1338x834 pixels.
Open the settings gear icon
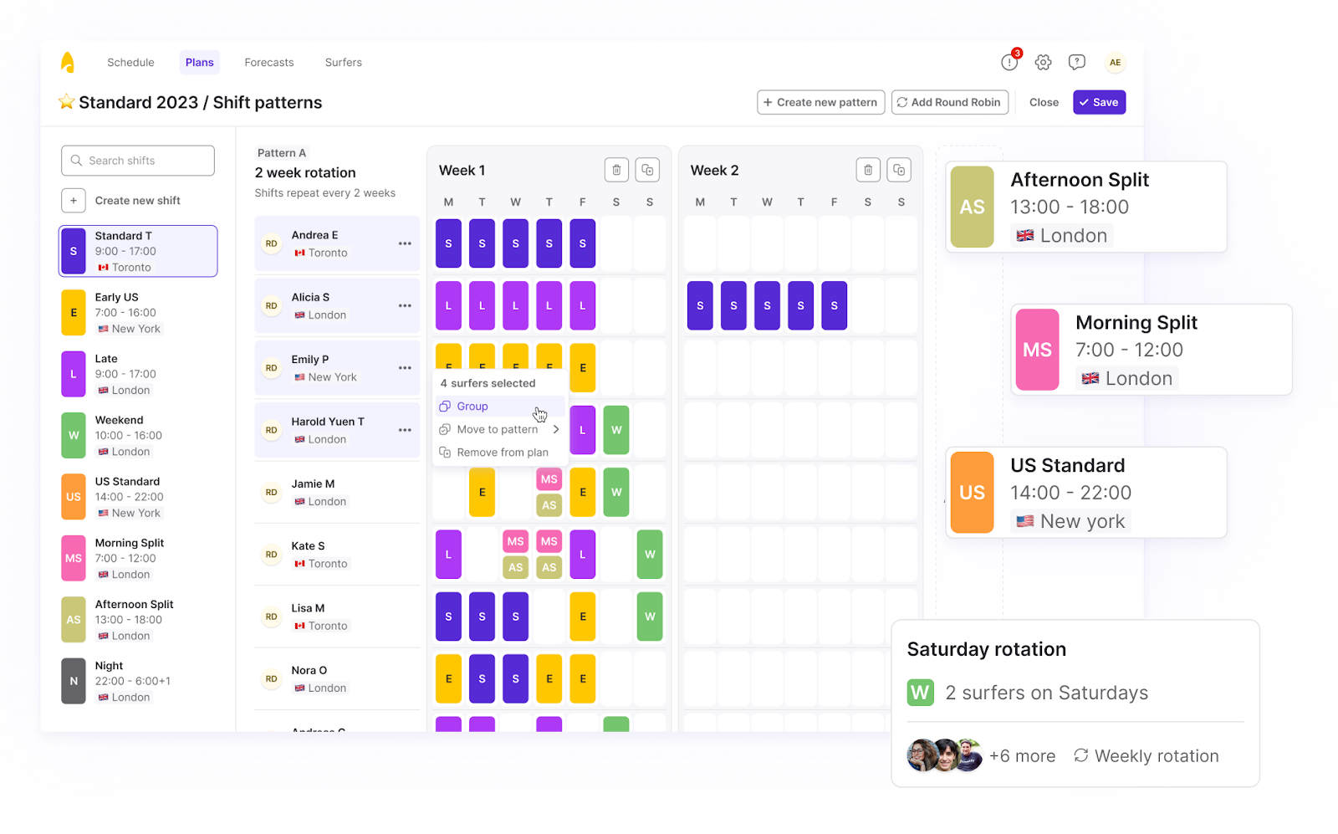(1043, 62)
